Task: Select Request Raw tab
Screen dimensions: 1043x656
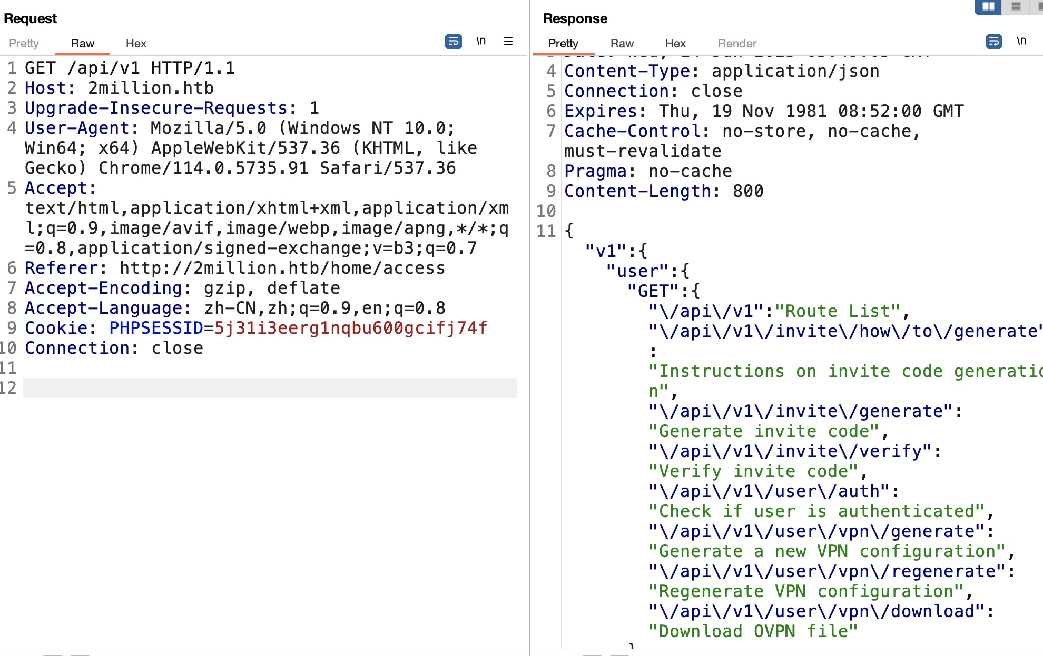Action: click(83, 43)
